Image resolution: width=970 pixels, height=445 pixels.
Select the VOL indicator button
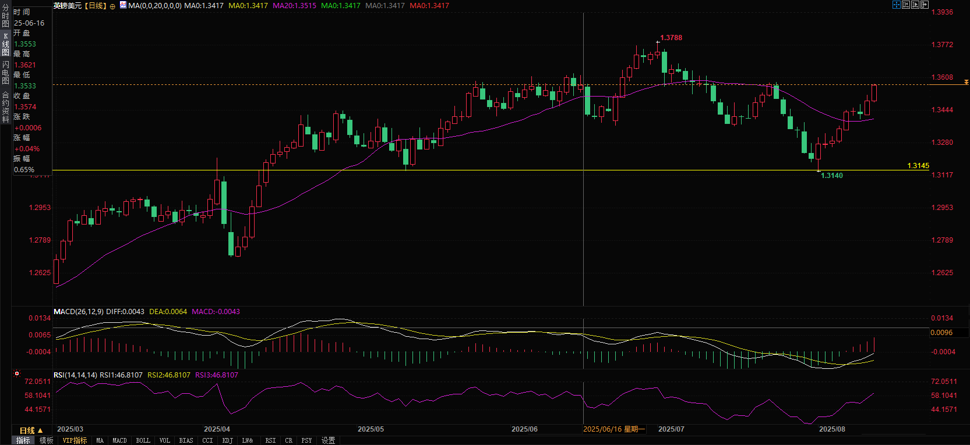pyautogui.click(x=165, y=440)
